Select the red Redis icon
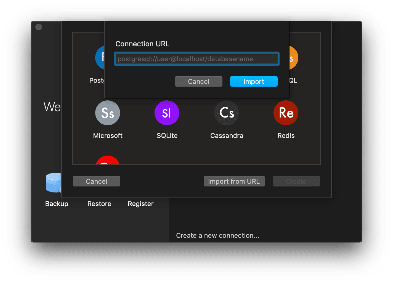This screenshot has height=283, width=393. click(x=286, y=113)
